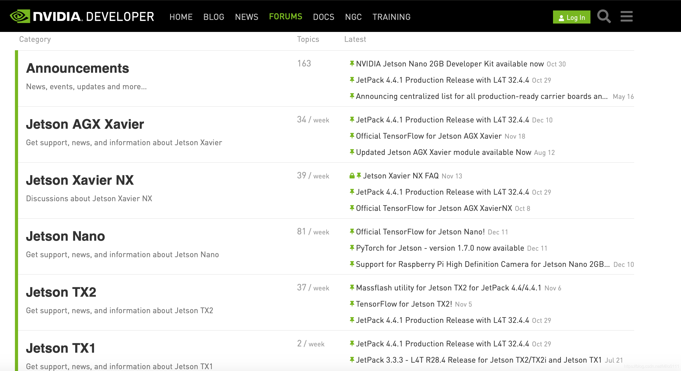Open Official TensorFlow for Jetson Nano! topic
The image size is (681, 371).
tap(421, 232)
